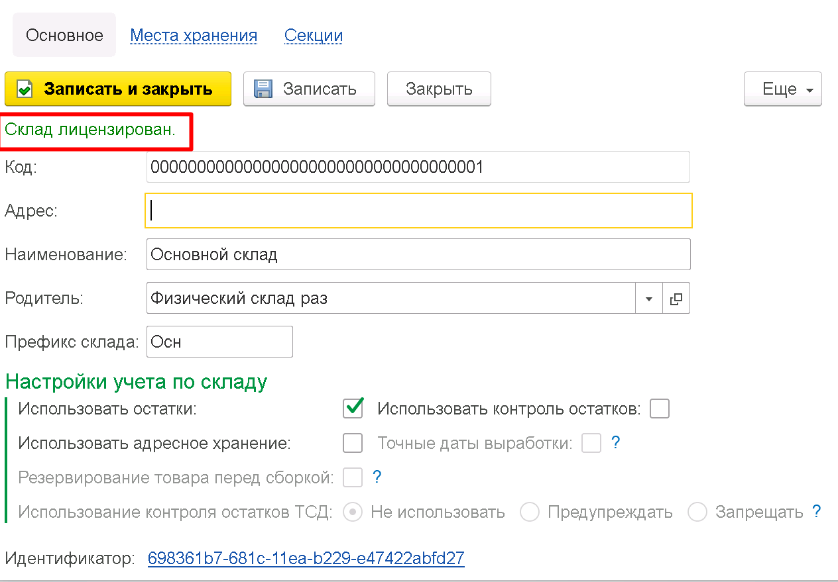The image size is (838, 582).
Task: Enable Использовать адресное хранение checkbox
Action: click(353, 443)
